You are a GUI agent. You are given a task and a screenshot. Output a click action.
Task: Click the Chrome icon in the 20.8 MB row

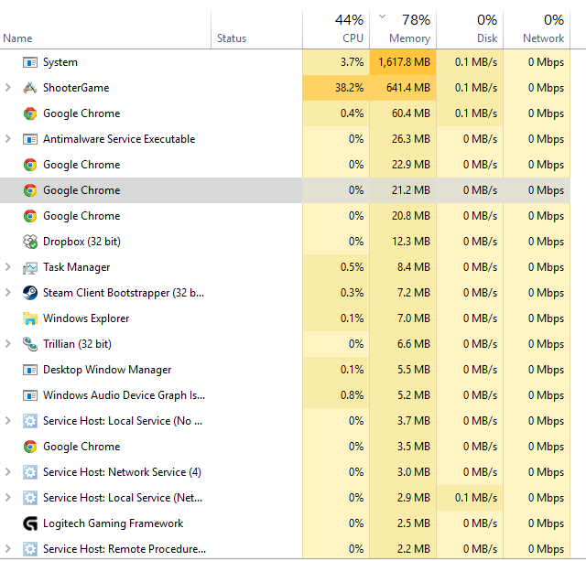30,216
